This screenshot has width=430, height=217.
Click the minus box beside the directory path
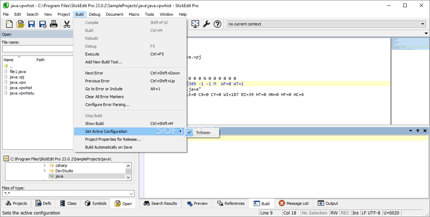pos(6,159)
